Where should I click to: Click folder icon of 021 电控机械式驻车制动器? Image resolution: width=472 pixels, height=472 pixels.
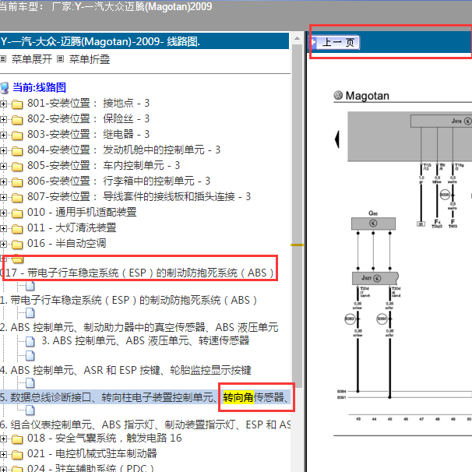[17, 455]
